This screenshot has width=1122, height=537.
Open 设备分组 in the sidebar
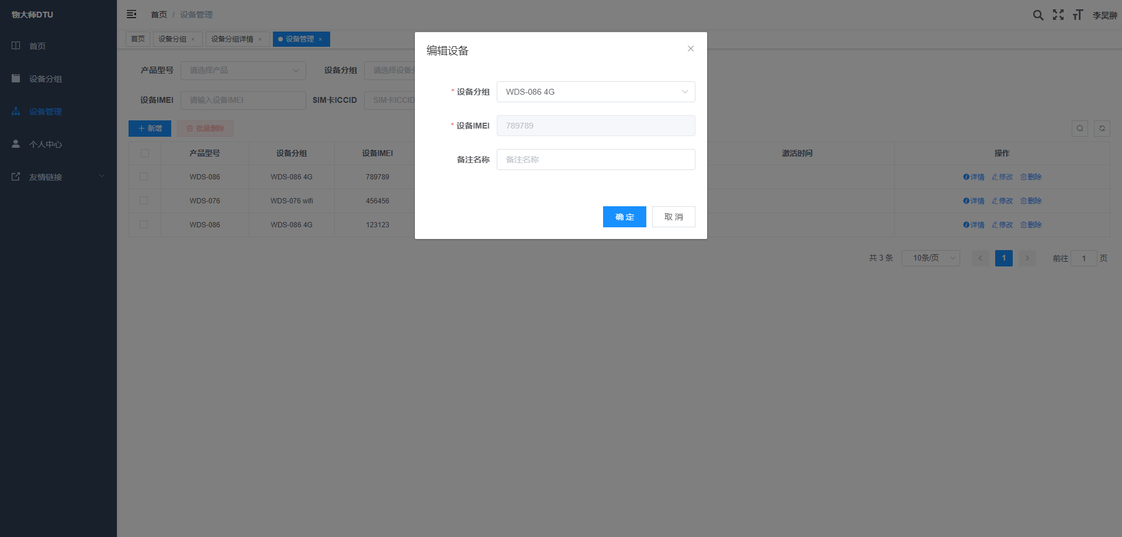coord(46,79)
